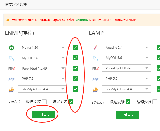Screen dimensions: 160x131
Task: Click the Apache feather icon in LAMP
Action: click(x=95, y=48)
